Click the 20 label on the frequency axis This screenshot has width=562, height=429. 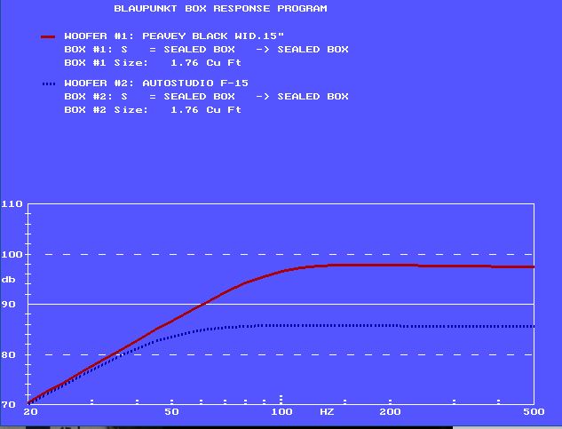click(x=30, y=411)
